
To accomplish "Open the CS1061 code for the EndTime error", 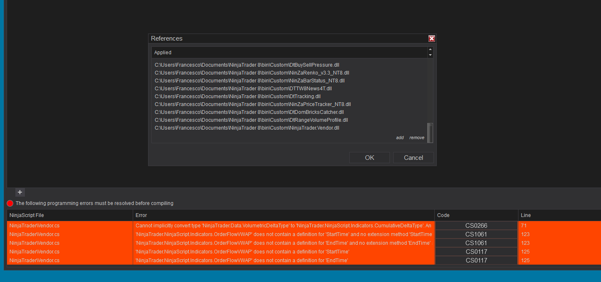I will pos(476,243).
